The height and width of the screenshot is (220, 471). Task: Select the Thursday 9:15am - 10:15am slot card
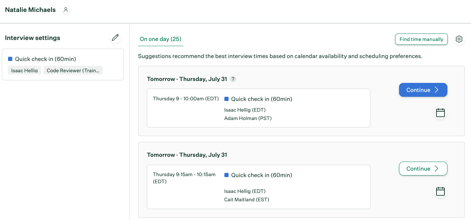pos(258,187)
